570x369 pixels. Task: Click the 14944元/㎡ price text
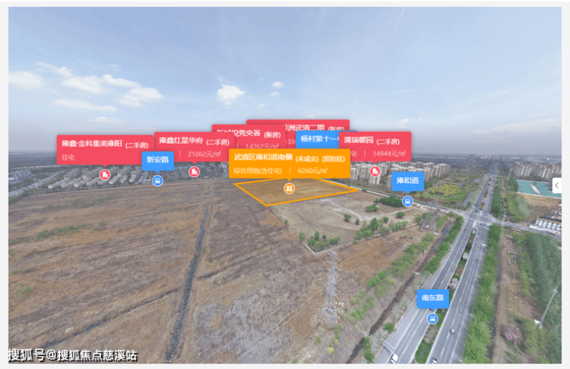tap(389, 154)
